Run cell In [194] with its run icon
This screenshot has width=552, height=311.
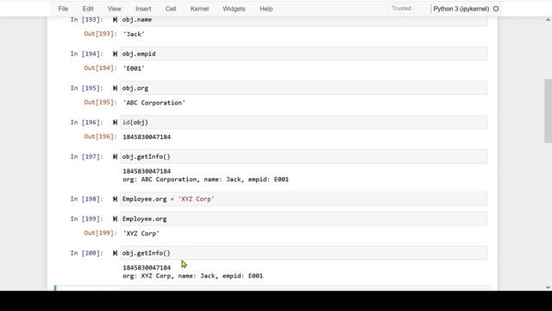(x=115, y=54)
